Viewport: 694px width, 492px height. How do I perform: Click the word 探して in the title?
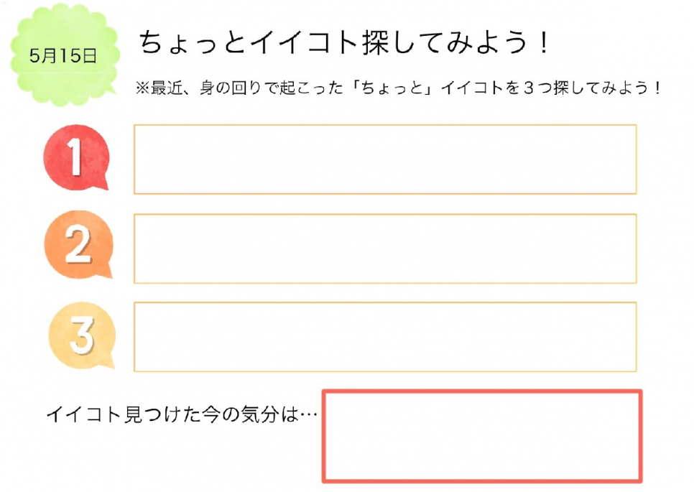[x=404, y=42]
